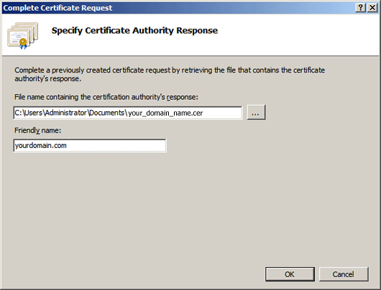This screenshot has height=290, width=381.
Task: Click the 'C:\Users\Administrator' portion of the path
Action: click(x=50, y=113)
